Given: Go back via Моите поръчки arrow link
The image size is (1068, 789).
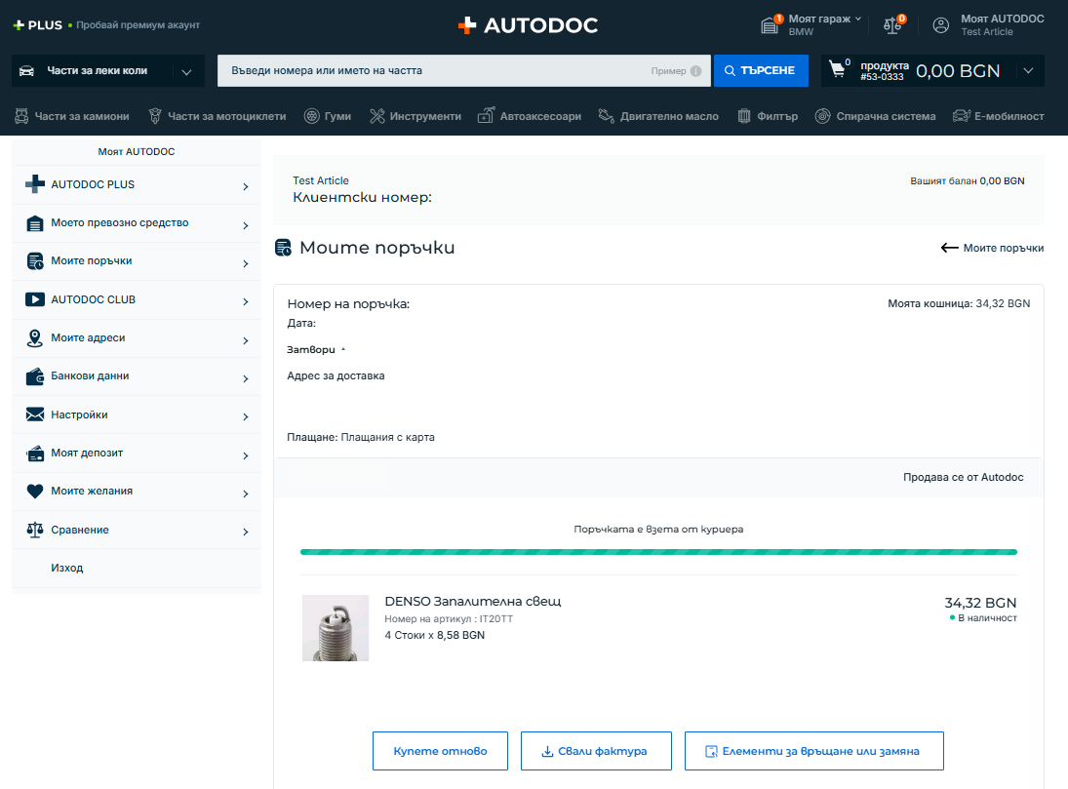Looking at the screenshot, I should coord(992,248).
